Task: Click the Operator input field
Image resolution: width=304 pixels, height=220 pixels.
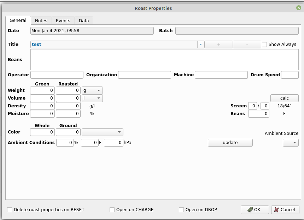Action: (57, 75)
